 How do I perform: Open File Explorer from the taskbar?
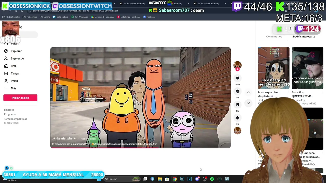point(160,179)
